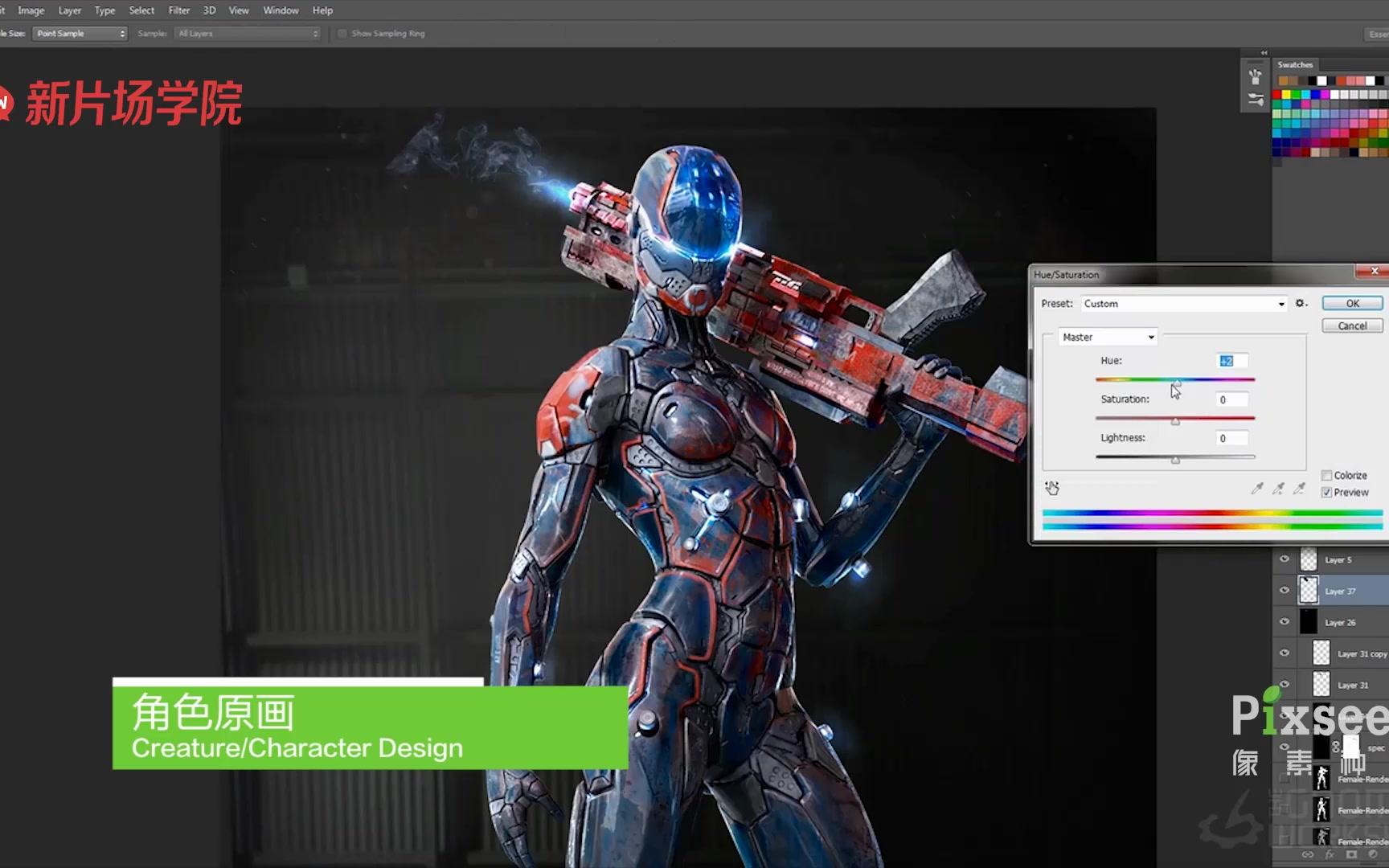The image size is (1389, 868).
Task: Open the Brush panel icon below presets
Action: coord(1255,100)
